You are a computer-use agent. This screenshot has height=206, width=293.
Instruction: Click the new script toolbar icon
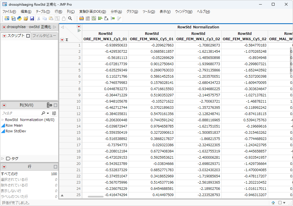pos(13,18)
